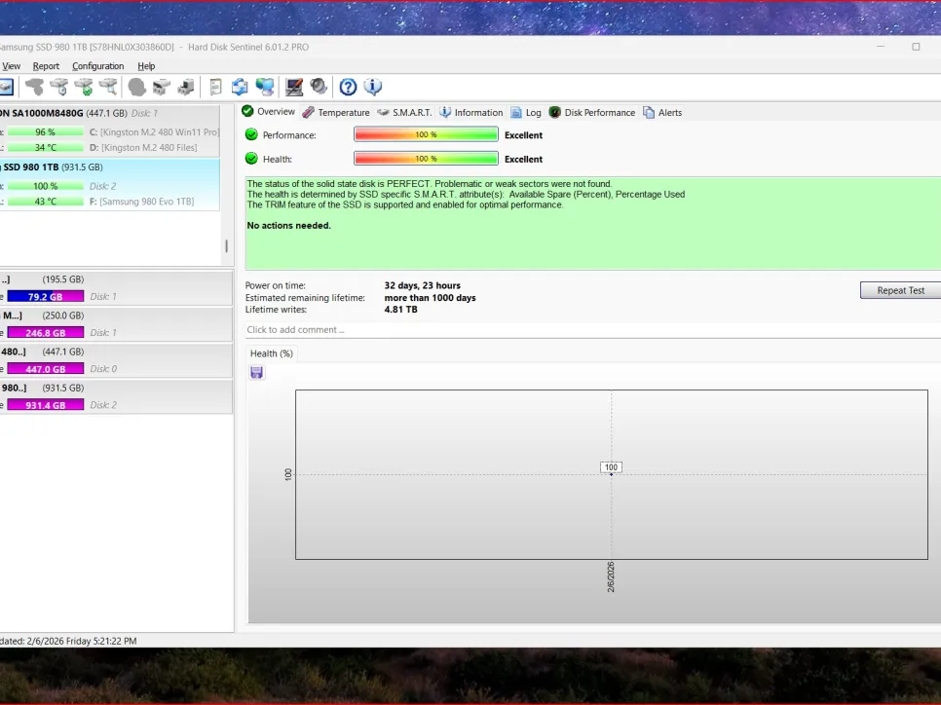
Task: Click the monitor configuration toolbar icon
Action: (x=293, y=88)
